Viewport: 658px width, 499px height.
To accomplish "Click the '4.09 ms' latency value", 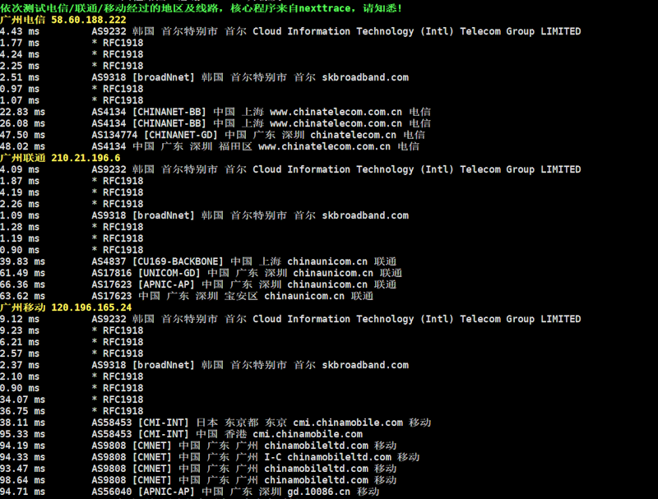I will pyautogui.click(x=20, y=169).
